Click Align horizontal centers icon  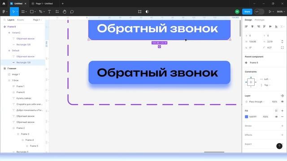coord(252,27)
